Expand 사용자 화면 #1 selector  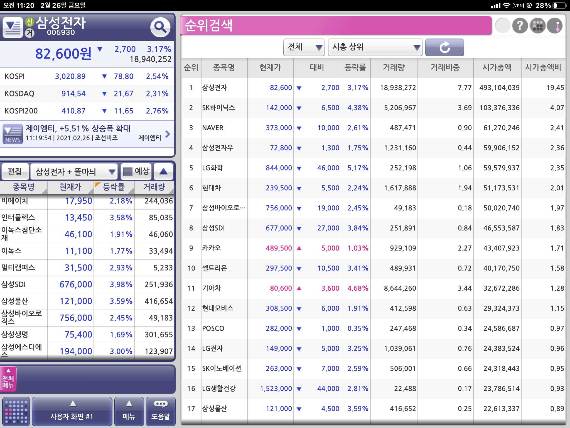click(72, 412)
